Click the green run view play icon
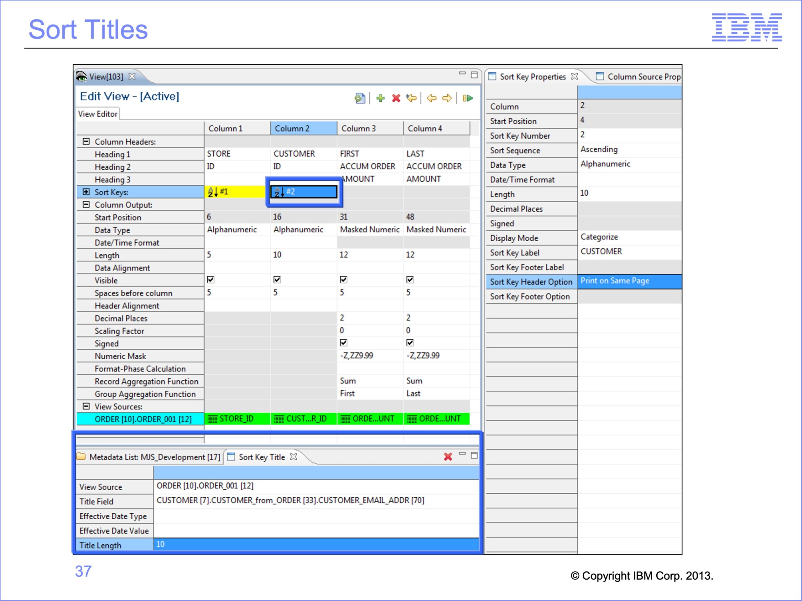 (x=468, y=98)
